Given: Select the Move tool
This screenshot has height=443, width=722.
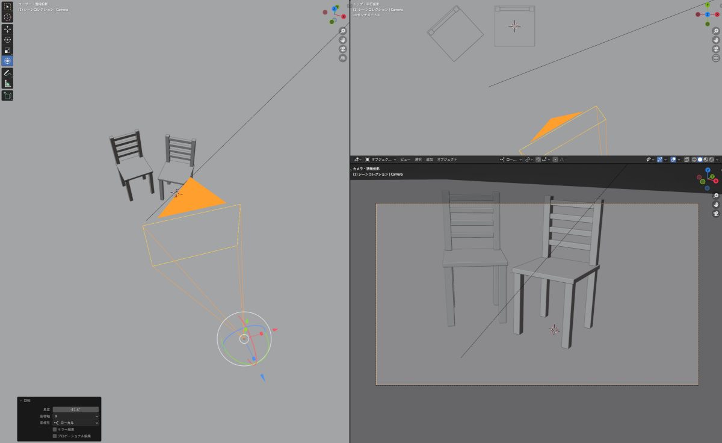Looking at the screenshot, I should 7,29.
